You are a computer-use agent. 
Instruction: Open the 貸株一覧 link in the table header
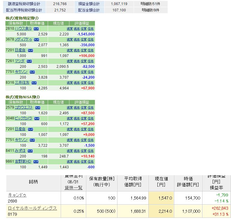[x=74, y=187]
